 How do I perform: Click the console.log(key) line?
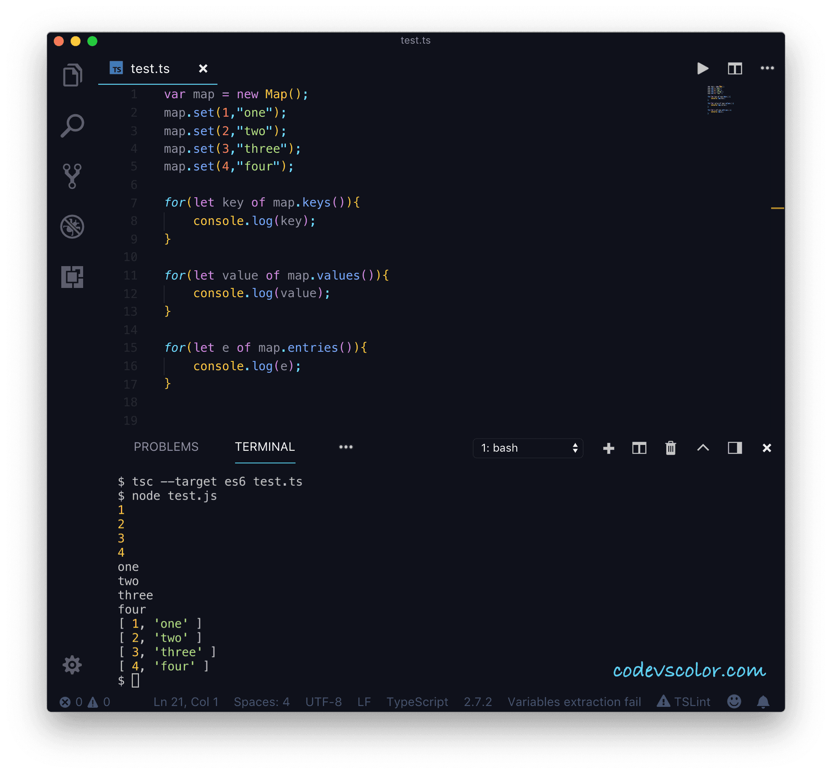(254, 221)
